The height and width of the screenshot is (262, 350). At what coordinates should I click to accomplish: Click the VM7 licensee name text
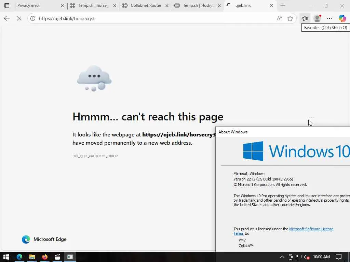pyautogui.click(x=242, y=240)
